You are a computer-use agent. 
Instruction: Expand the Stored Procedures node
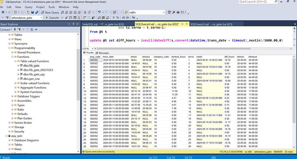click(x=12, y=52)
